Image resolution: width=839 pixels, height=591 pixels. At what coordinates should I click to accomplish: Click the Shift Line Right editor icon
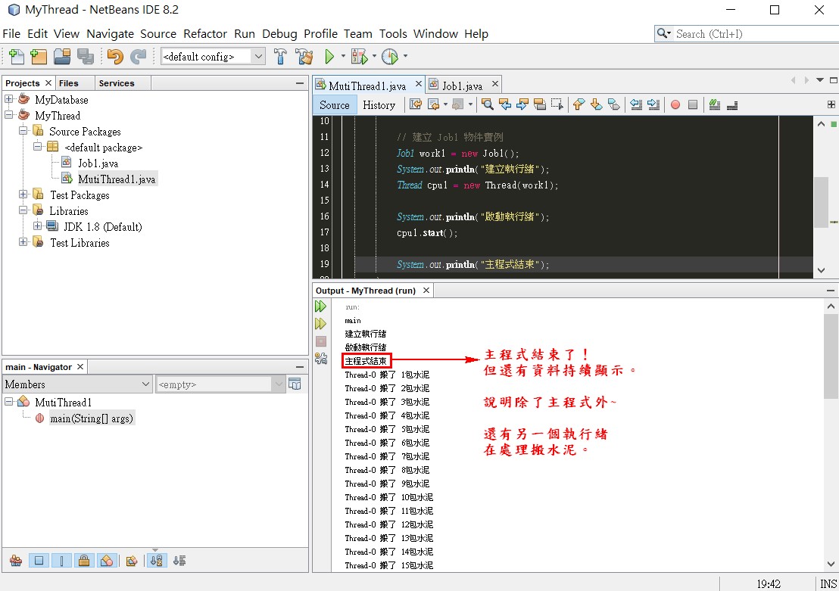(653, 105)
